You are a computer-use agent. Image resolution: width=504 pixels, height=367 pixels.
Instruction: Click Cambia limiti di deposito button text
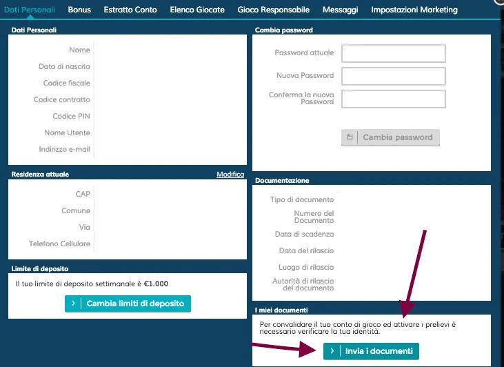pos(135,304)
